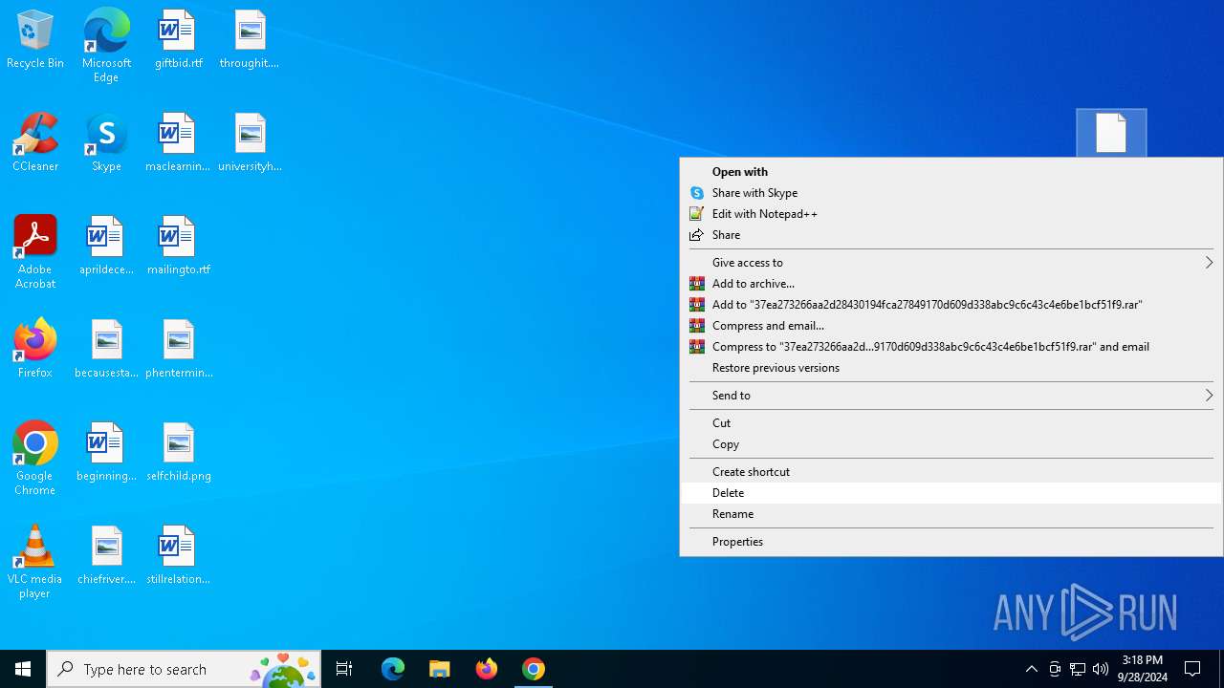Select CCleaner desktop shortcut
Image resolution: width=1224 pixels, height=688 pixels.
click(x=35, y=143)
